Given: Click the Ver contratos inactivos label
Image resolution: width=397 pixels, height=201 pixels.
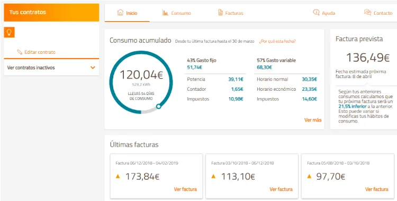Looking at the screenshot, I should point(31,68).
